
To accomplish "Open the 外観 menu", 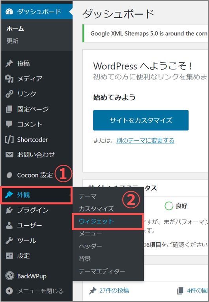I will coord(37,195).
